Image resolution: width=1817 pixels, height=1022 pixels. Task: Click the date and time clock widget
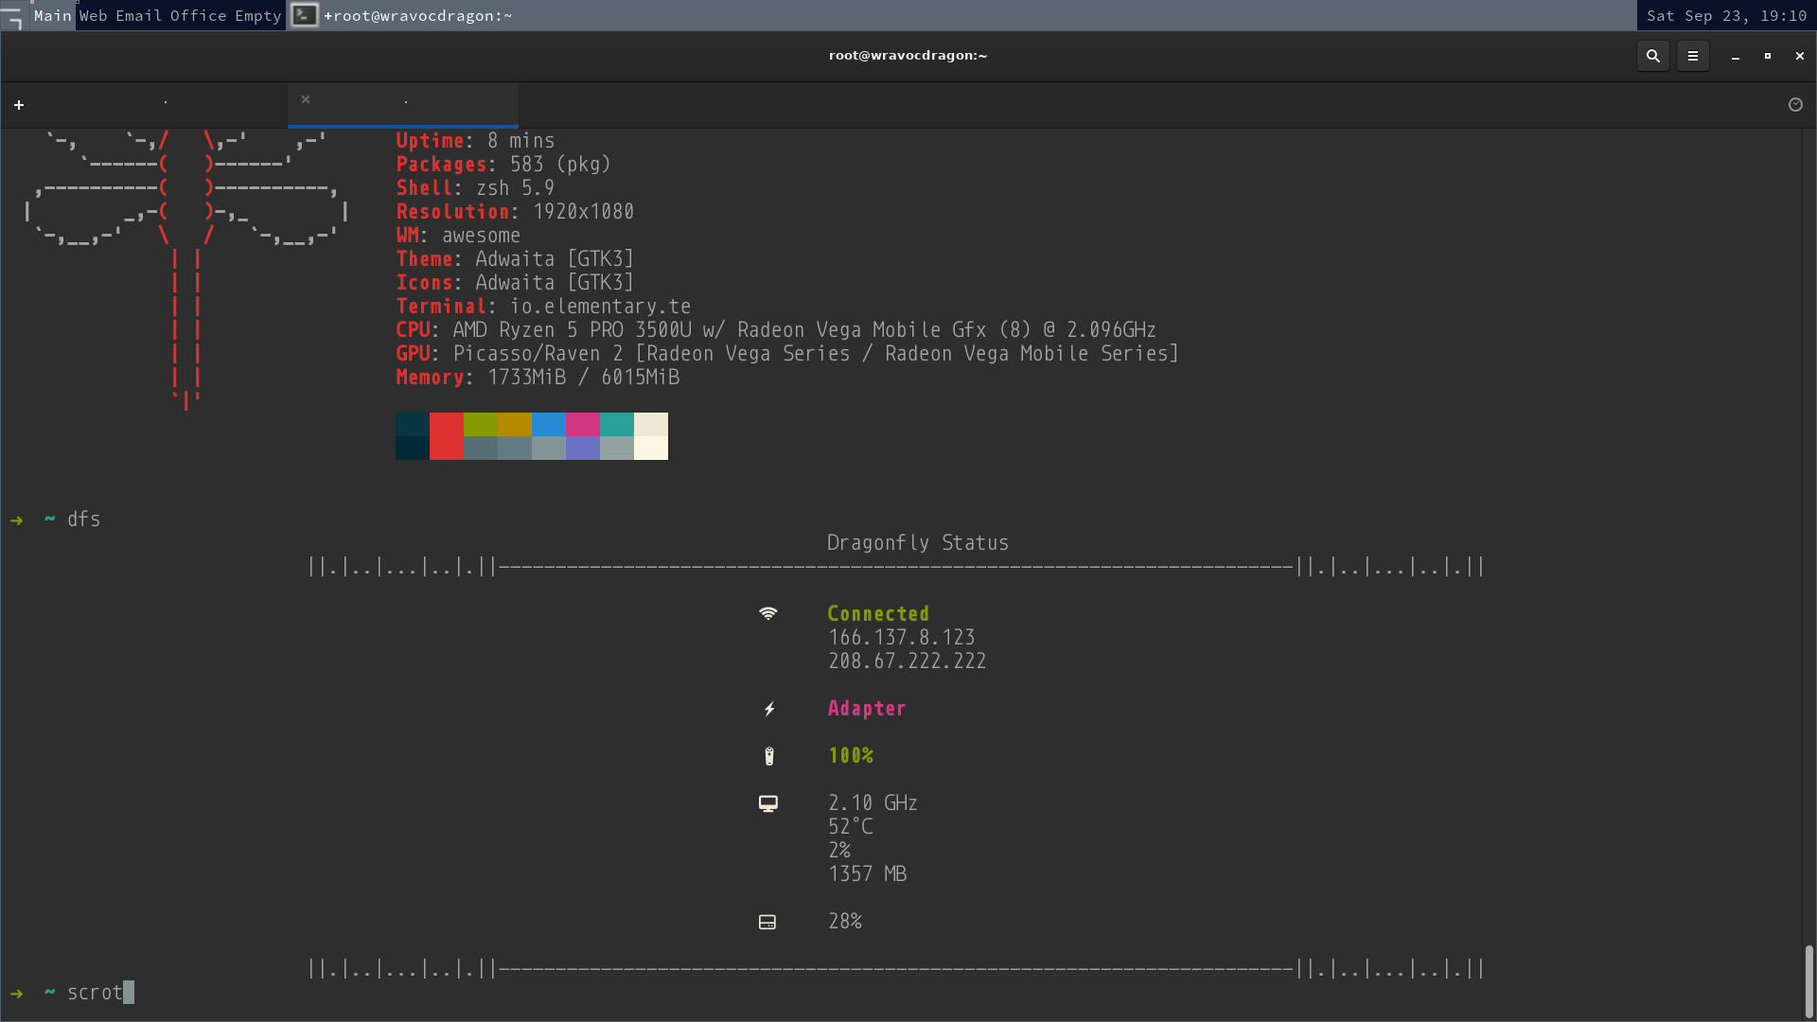coord(1725,15)
